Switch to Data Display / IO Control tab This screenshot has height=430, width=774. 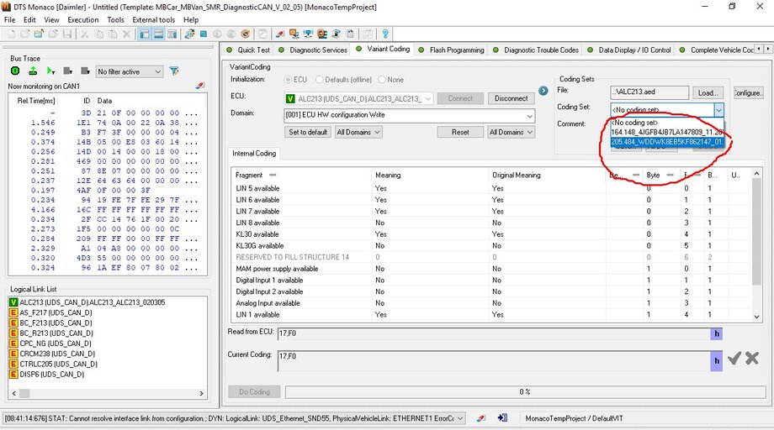point(629,50)
